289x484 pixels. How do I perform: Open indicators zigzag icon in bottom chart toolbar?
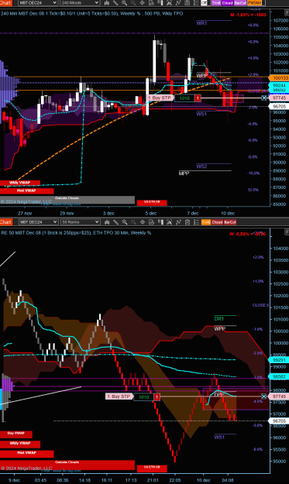pyautogui.click(x=178, y=222)
